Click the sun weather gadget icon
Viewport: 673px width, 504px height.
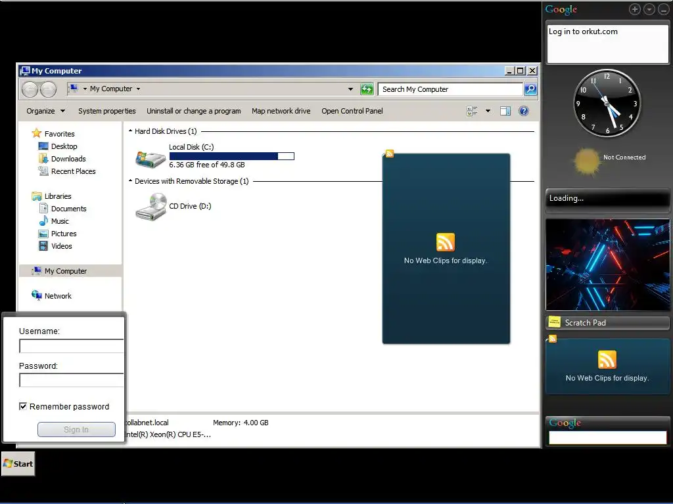point(586,161)
